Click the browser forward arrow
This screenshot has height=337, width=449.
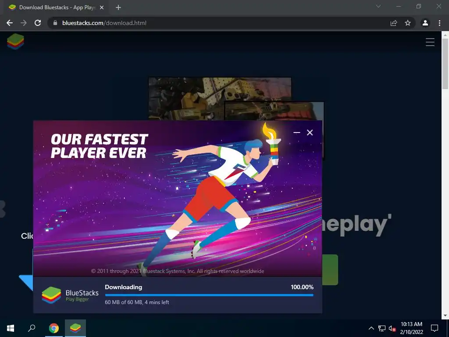pos(24,23)
